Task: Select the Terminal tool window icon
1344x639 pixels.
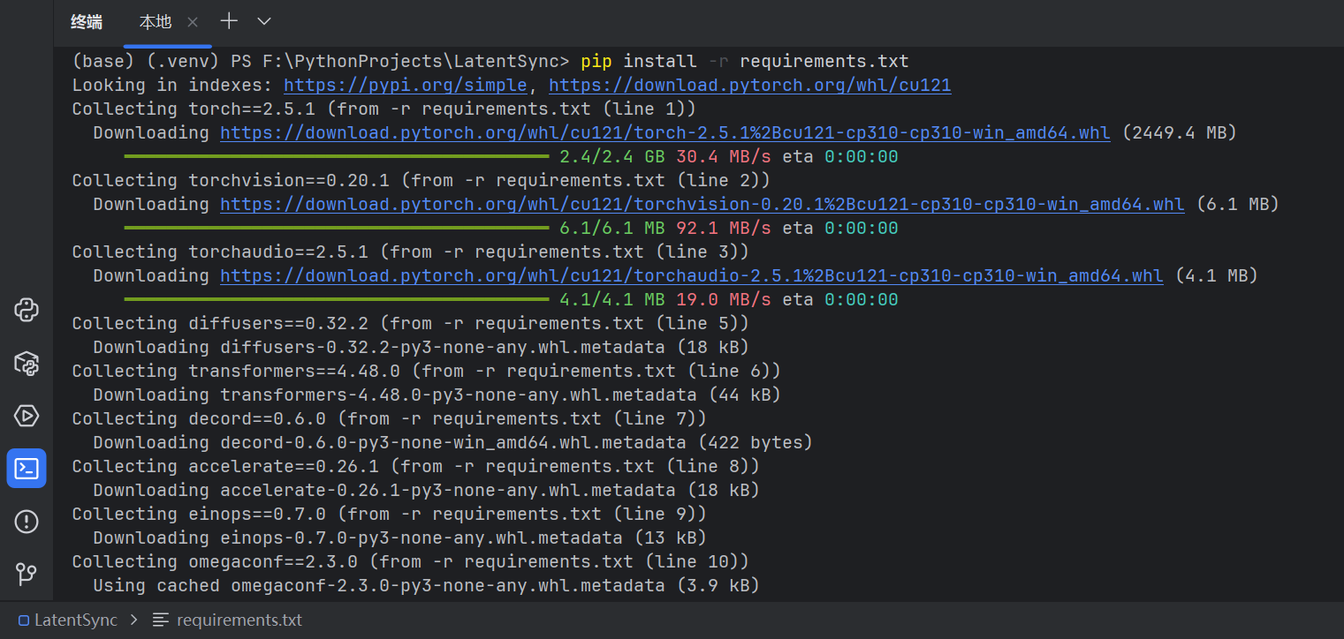Action: pos(27,468)
